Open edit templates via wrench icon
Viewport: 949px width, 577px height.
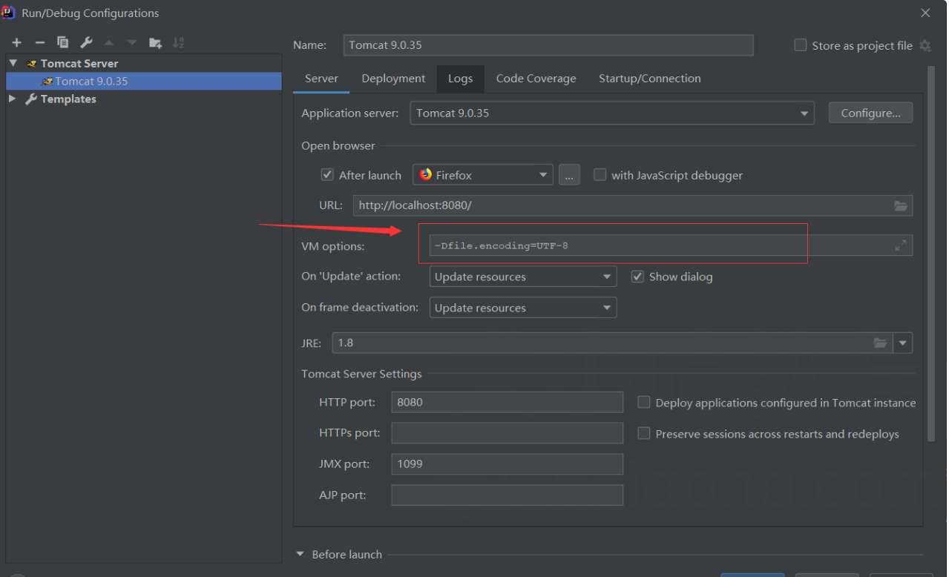(x=86, y=43)
